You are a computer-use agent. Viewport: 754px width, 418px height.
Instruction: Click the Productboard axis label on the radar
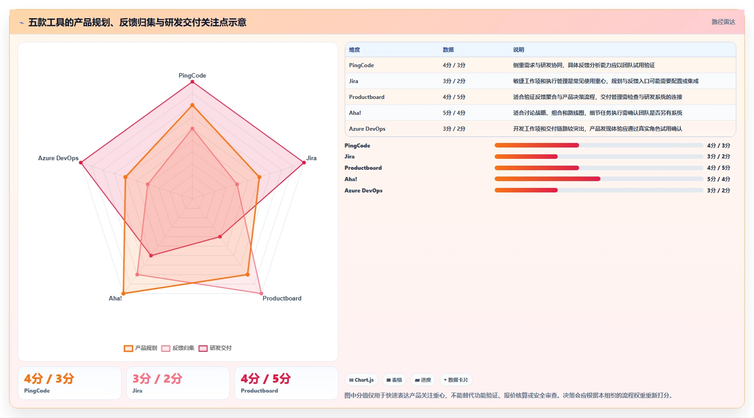pyautogui.click(x=282, y=299)
